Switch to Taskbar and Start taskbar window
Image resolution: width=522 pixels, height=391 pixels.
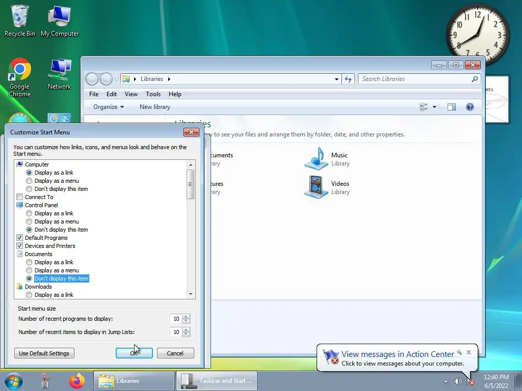pyautogui.click(x=217, y=381)
